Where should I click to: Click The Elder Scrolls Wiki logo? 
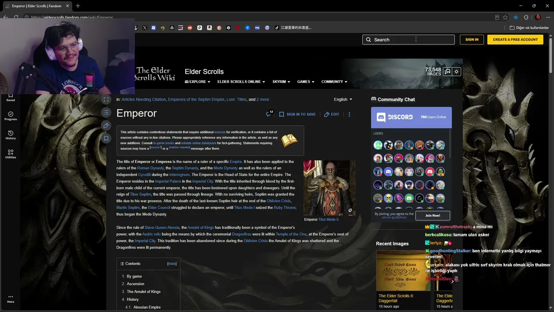(x=155, y=74)
